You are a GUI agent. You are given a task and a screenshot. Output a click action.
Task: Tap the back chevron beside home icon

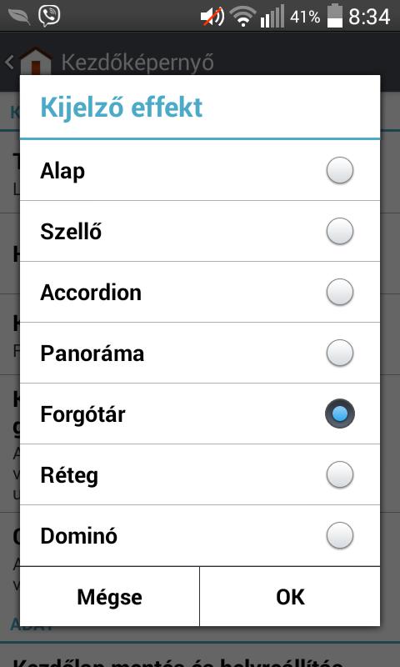[9, 62]
